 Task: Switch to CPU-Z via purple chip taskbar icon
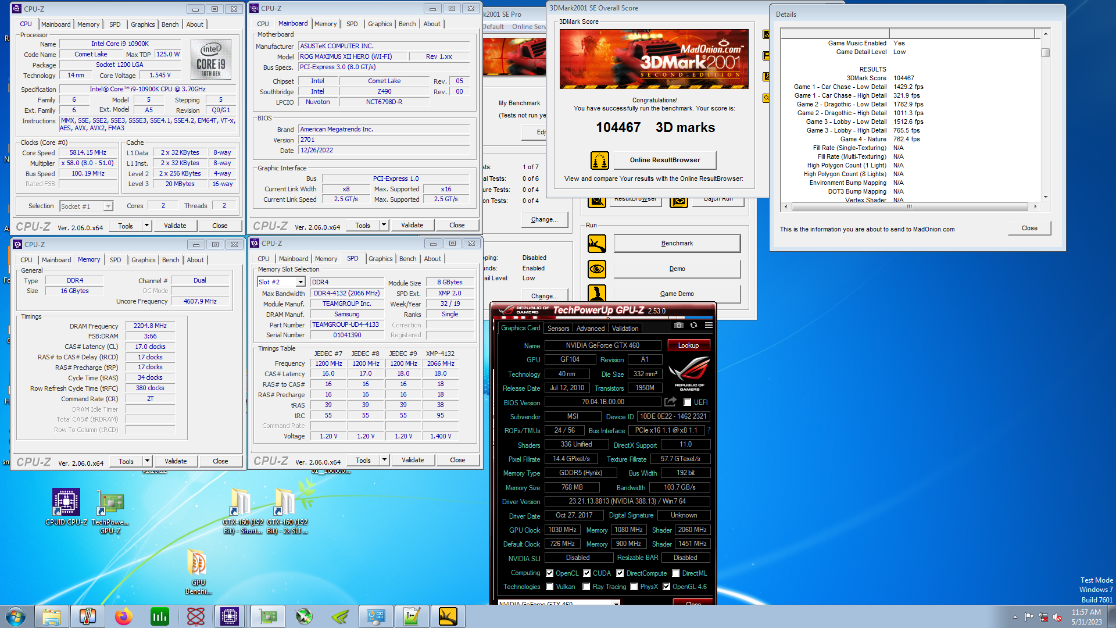pyautogui.click(x=229, y=616)
